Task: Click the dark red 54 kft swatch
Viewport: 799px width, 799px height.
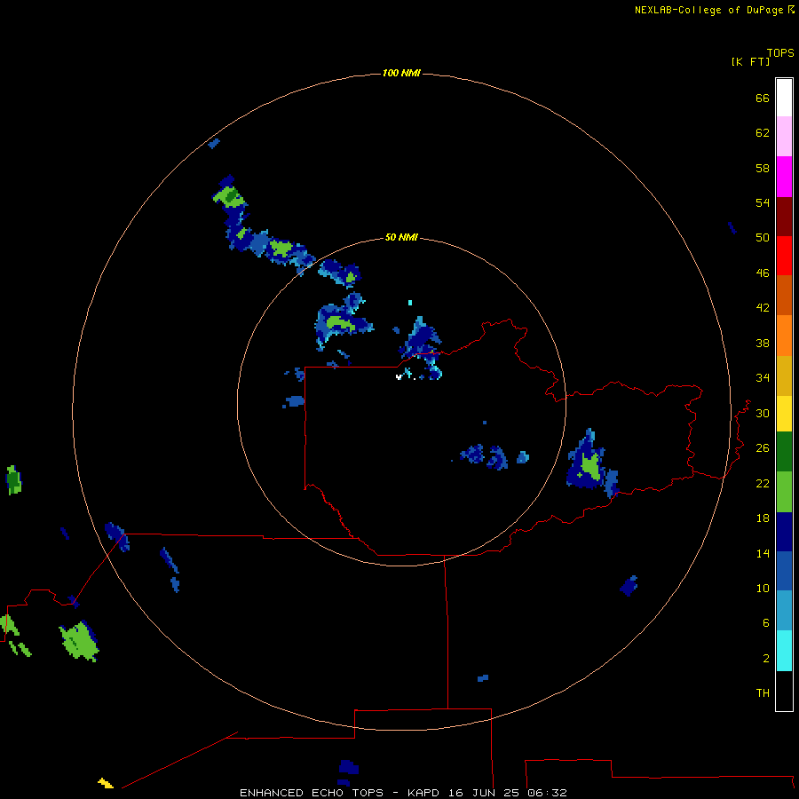Action: point(784,216)
